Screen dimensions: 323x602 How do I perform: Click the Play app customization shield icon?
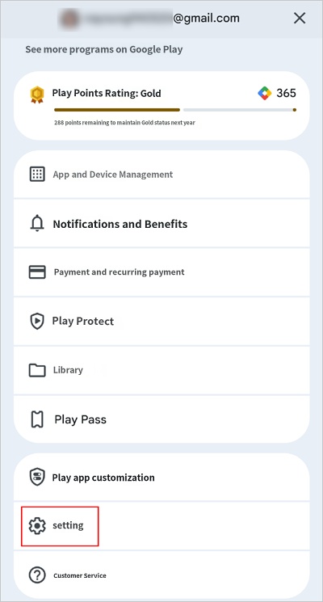pyautogui.click(x=37, y=478)
